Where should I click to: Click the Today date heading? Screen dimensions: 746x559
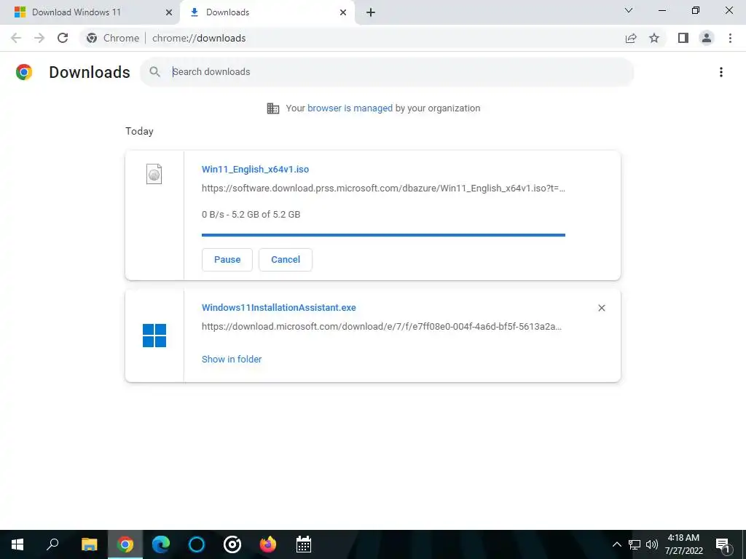click(x=139, y=131)
